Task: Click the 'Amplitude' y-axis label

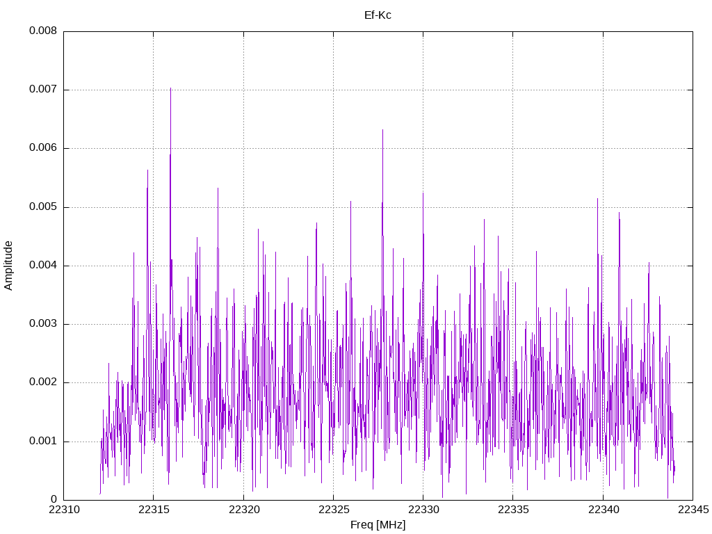Action: point(8,266)
